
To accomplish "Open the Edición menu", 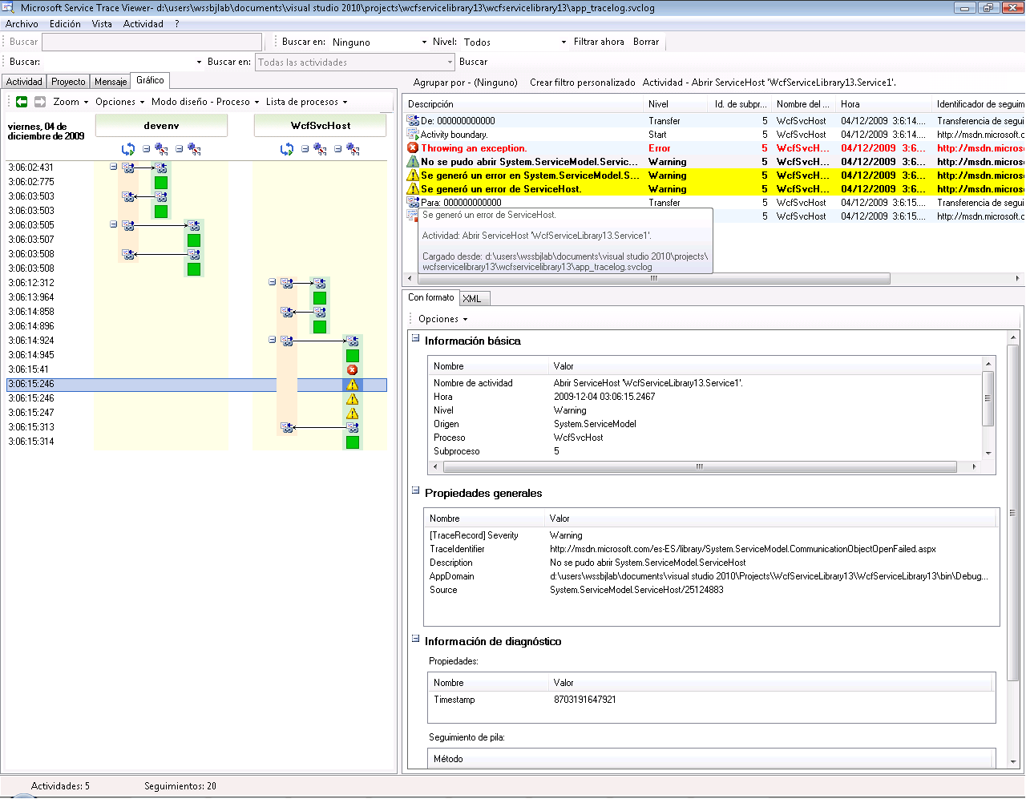I will click(x=65, y=24).
